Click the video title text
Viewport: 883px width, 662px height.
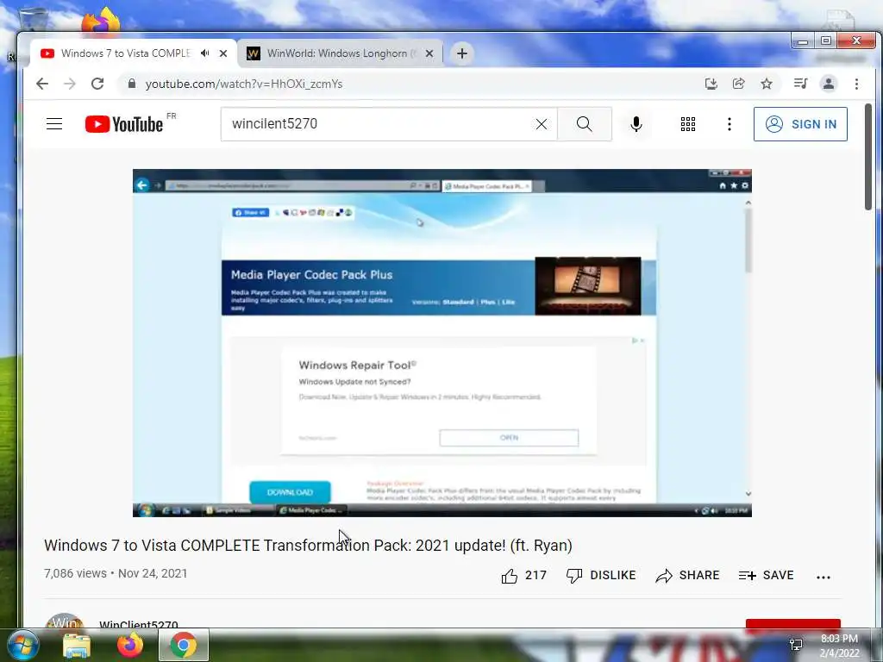tap(308, 546)
